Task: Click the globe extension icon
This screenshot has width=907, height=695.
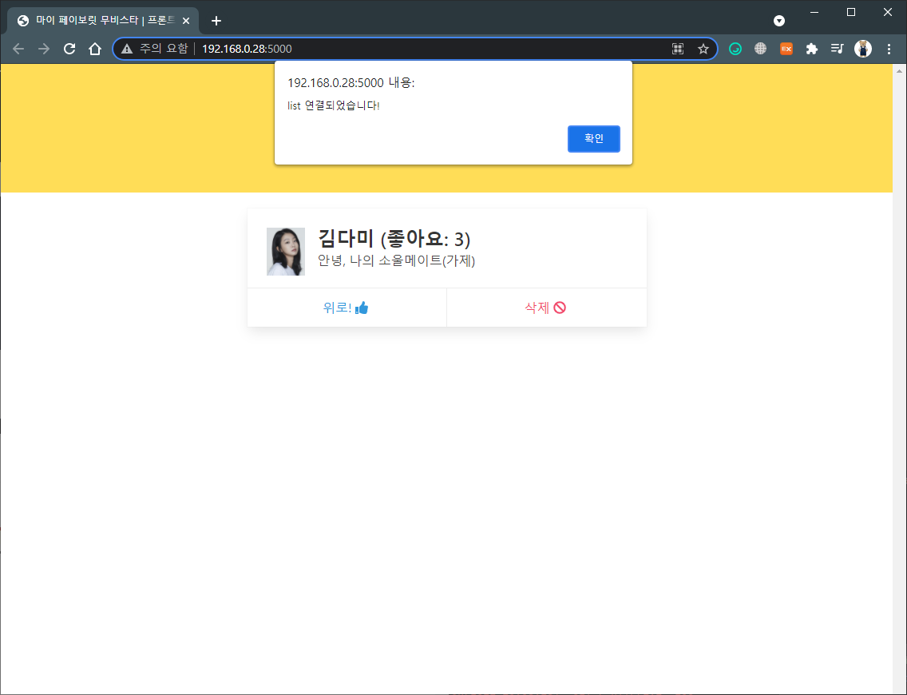Action: pos(761,49)
